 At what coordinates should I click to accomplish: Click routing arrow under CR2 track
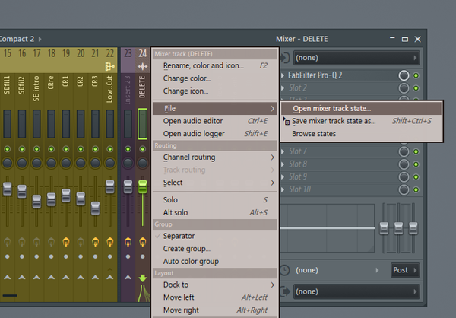point(81,278)
